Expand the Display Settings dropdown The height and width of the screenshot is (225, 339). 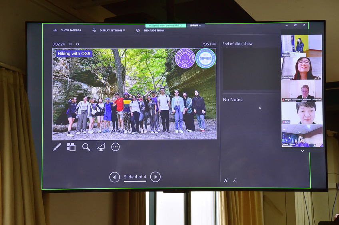tap(109, 30)
